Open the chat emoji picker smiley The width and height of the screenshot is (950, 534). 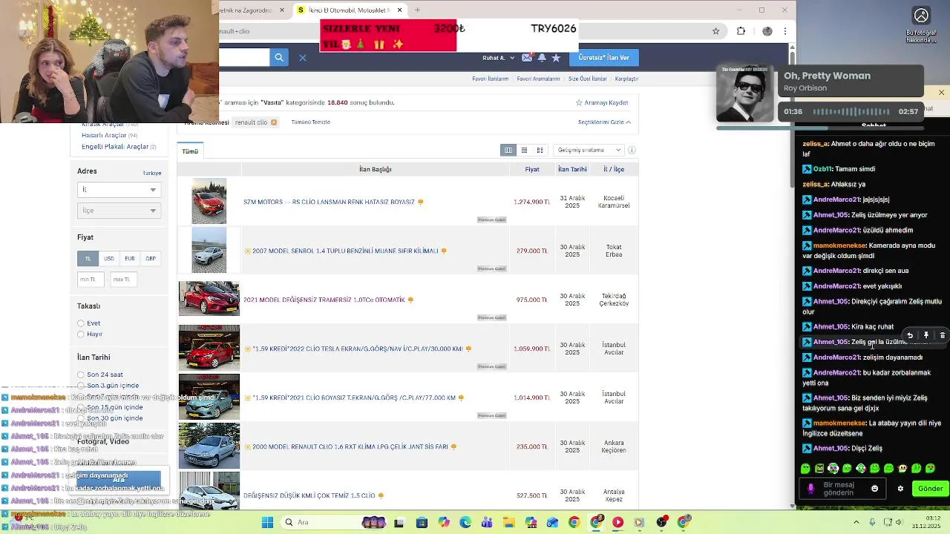point(874,489)
